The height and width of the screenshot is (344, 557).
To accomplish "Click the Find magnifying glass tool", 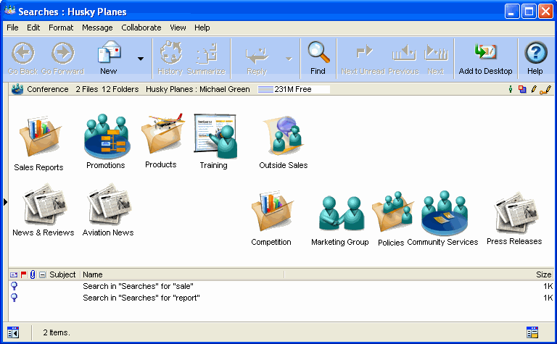I will point(318,58).
